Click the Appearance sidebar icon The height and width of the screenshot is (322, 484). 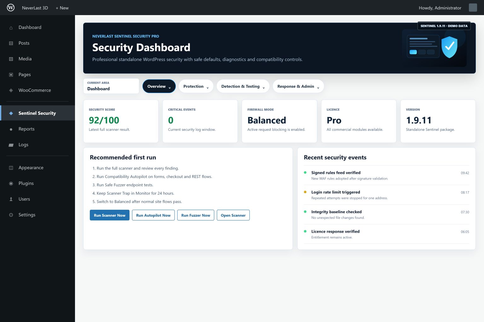pyautogui.click(x=11, y=168)
